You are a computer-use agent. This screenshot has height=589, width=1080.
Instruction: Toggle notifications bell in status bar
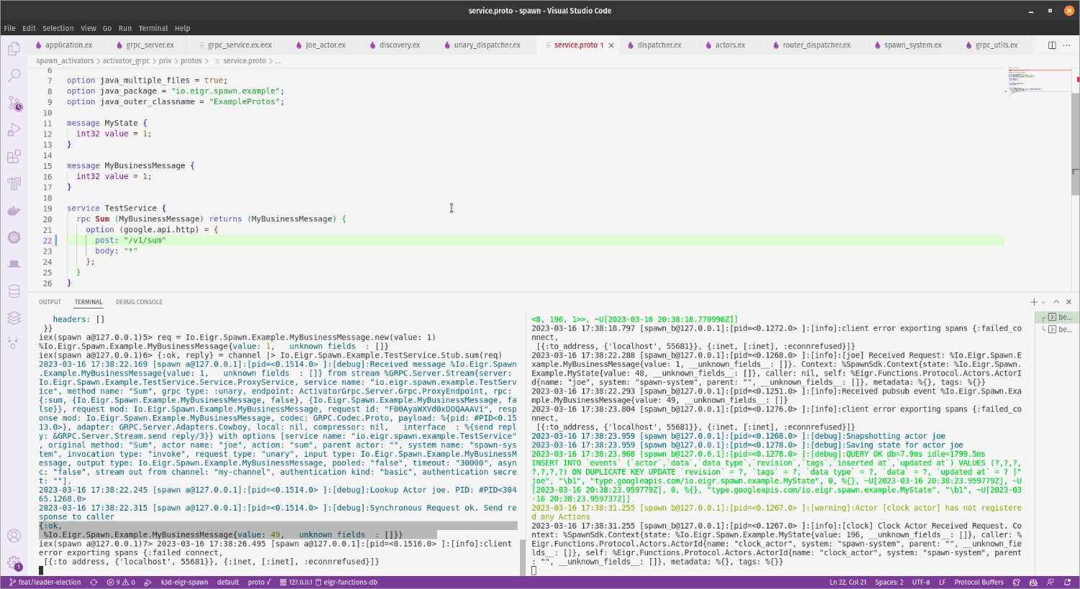pos(1067,583)
